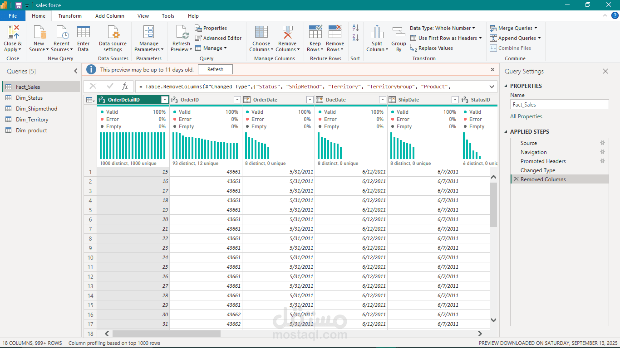Click the Close & Apply icon
This screenshot has width=620, height=348.
click(x=13, y=33)
